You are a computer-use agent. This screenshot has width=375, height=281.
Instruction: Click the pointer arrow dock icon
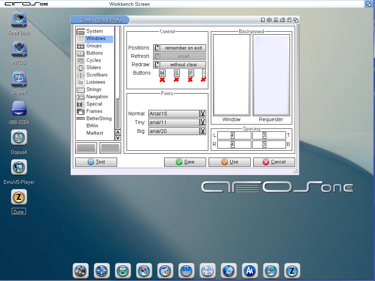click(x=144, y=270)
